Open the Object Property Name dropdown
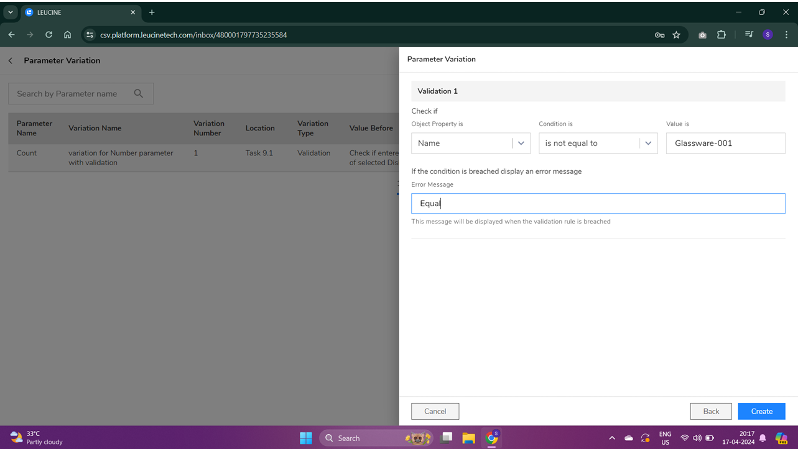 click(x=471, y=143)
